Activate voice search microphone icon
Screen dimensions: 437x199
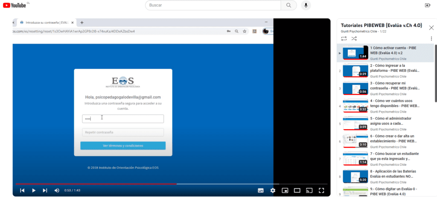pyautogui.click(x=305, y=5)
